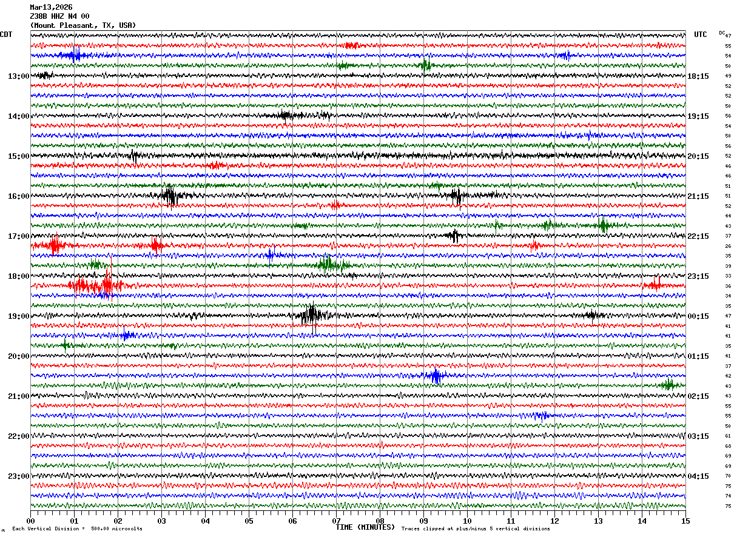Click minute tick label 01 on x-axis
The width and height of the screenshot is (734, 537).
[74, 521]
